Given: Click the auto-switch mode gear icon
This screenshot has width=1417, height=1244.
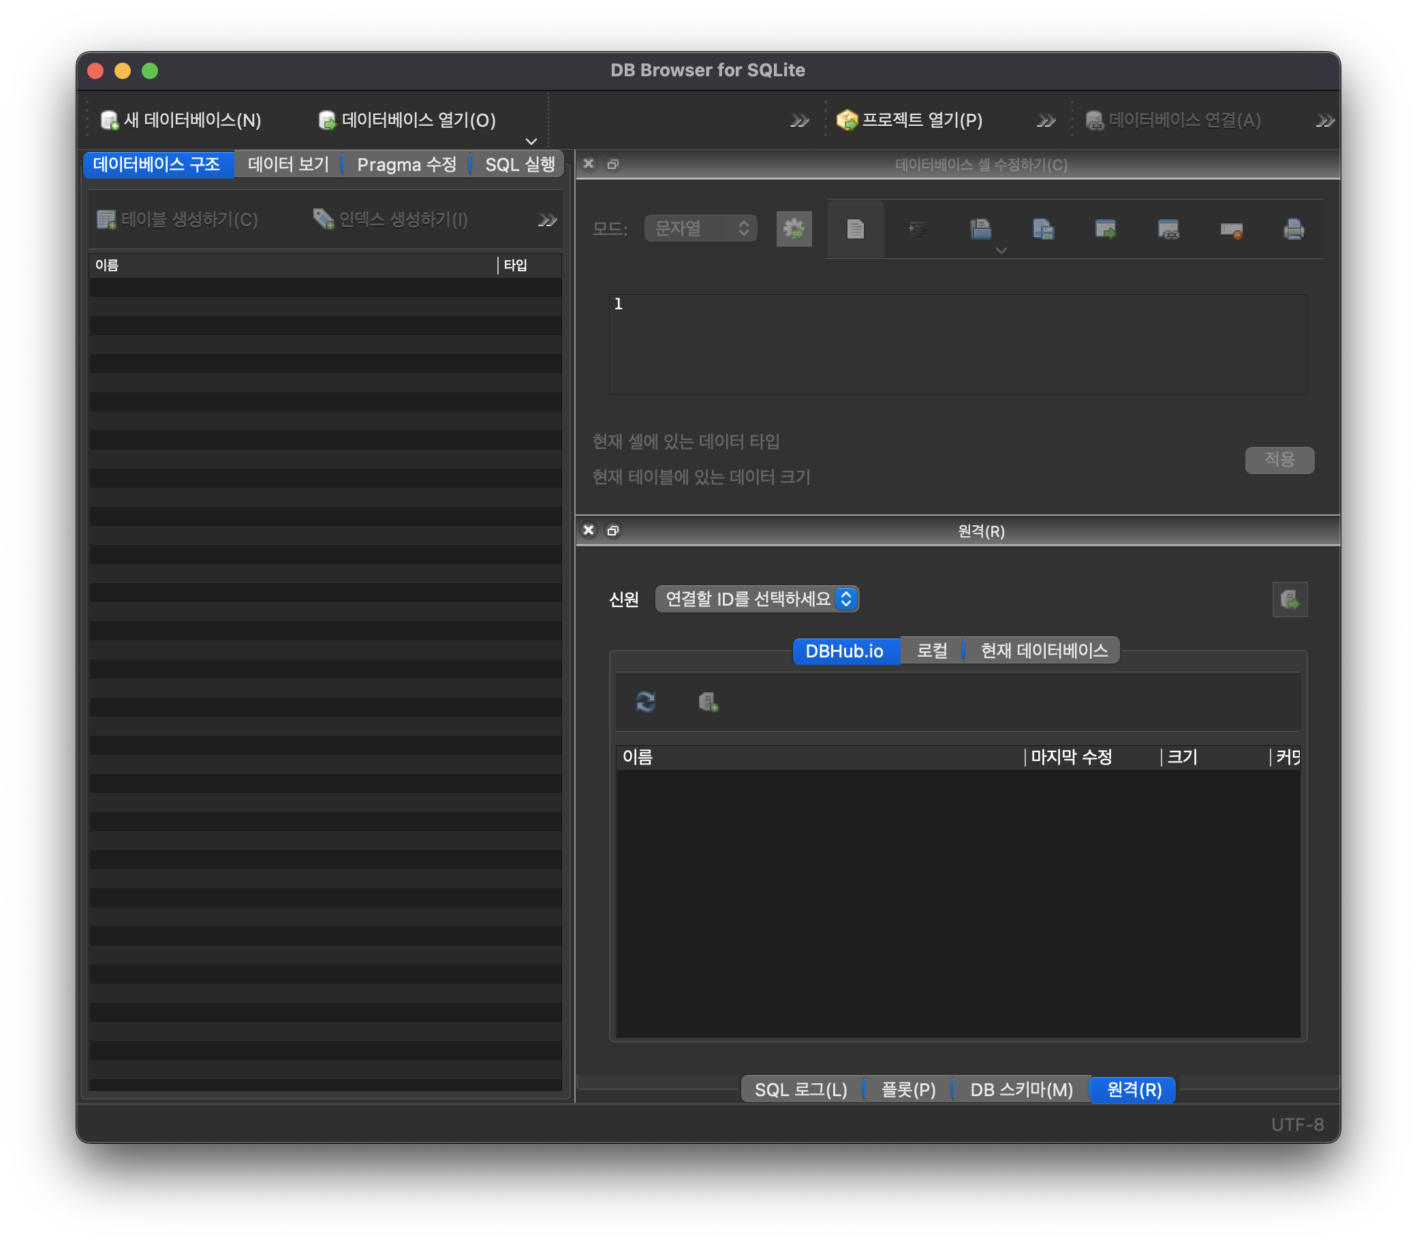Looking at the screenshot, I should coord(794,229).
